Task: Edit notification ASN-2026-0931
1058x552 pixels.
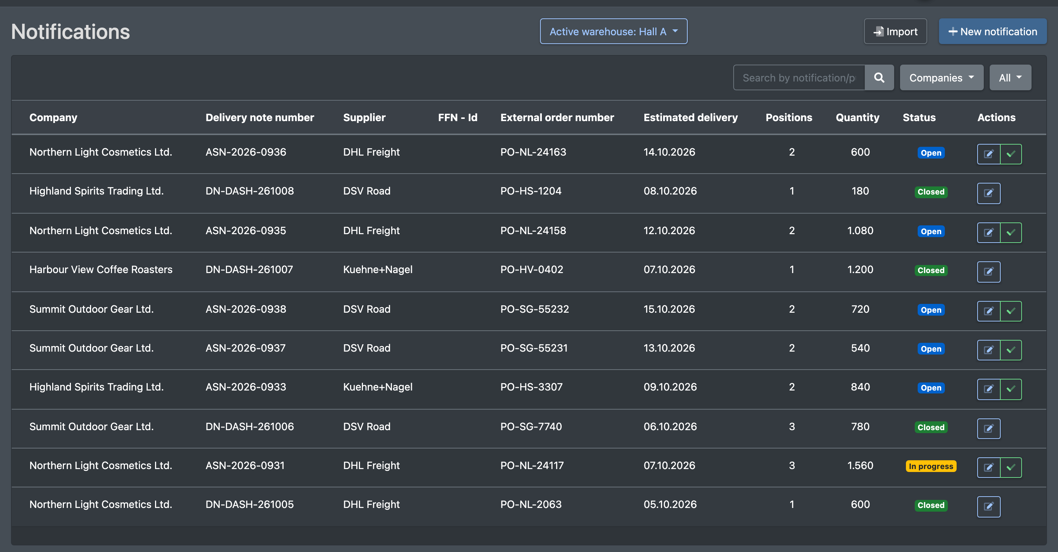Action: point(988,468)
